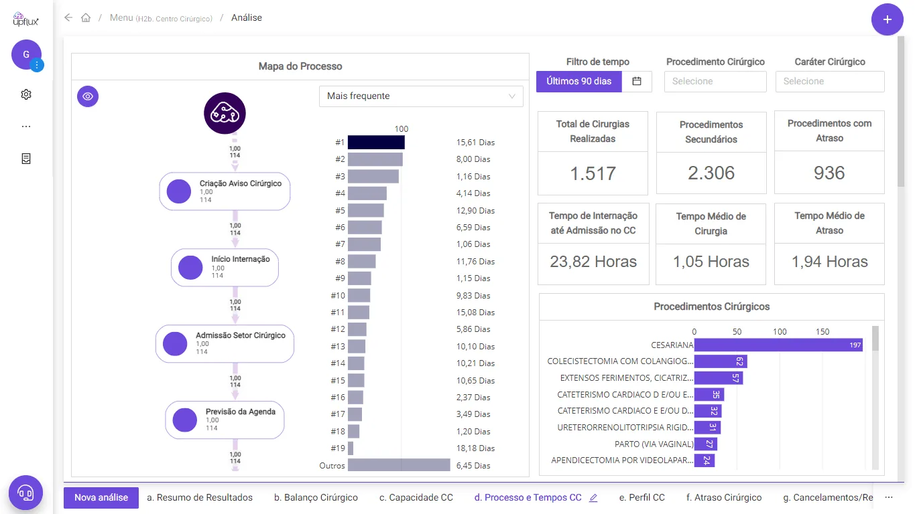915x514 pixels.
Task: Open the Caráter Cirúrgico select box
Action: [x=830, y=81]
